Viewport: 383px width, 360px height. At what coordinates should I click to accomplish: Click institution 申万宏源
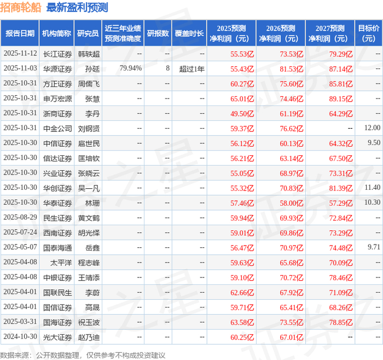(x=57, y=98)
